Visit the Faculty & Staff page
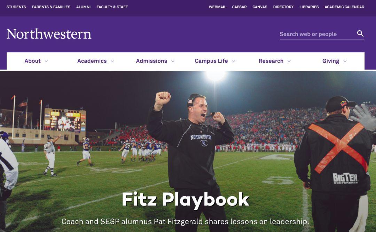376x232 pixels. coord(112,7)
